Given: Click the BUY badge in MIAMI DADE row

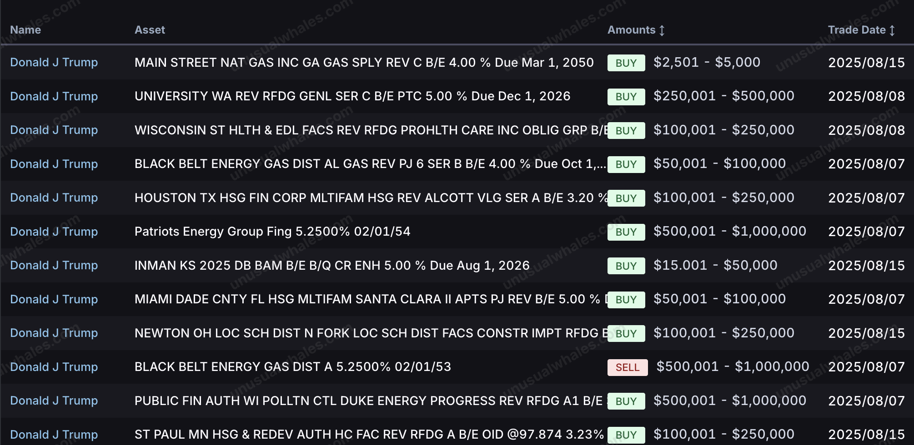Looking at the screenshot, I should click(x=626, y=300).
